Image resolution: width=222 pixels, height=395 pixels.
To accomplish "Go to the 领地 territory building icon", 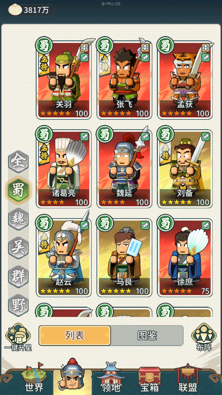I will pyautogui.click(x=111, y=378).
